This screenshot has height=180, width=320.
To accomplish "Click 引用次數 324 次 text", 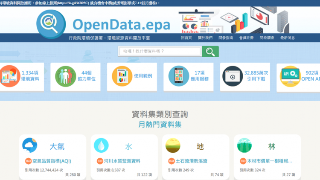I will coord(253,170).
